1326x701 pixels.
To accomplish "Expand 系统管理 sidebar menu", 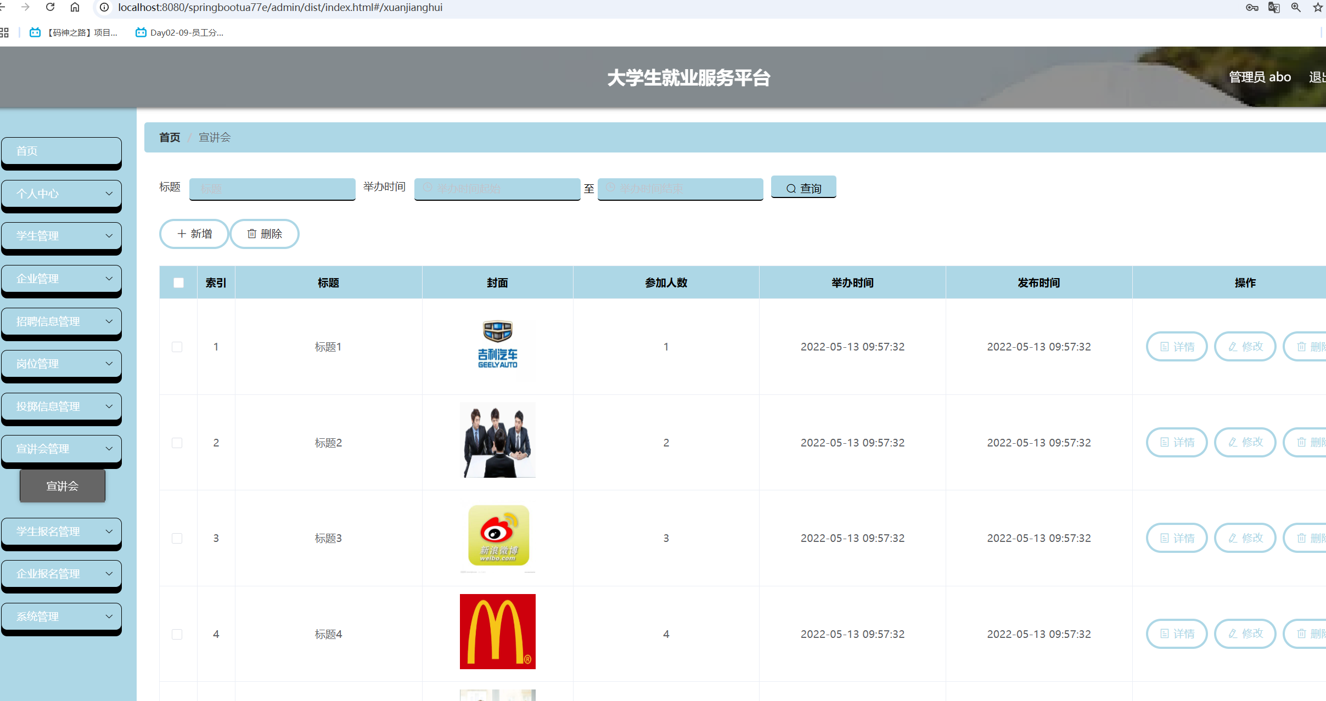I will coord(61,617).
